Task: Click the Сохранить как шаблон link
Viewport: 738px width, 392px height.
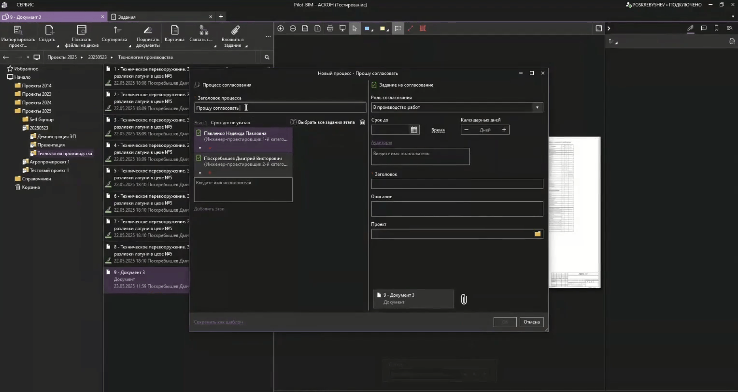Action: (218, 322)
